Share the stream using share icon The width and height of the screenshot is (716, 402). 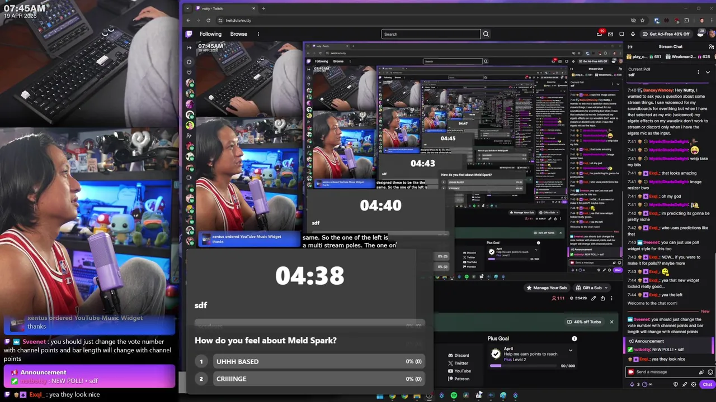[x=602, y=298]
